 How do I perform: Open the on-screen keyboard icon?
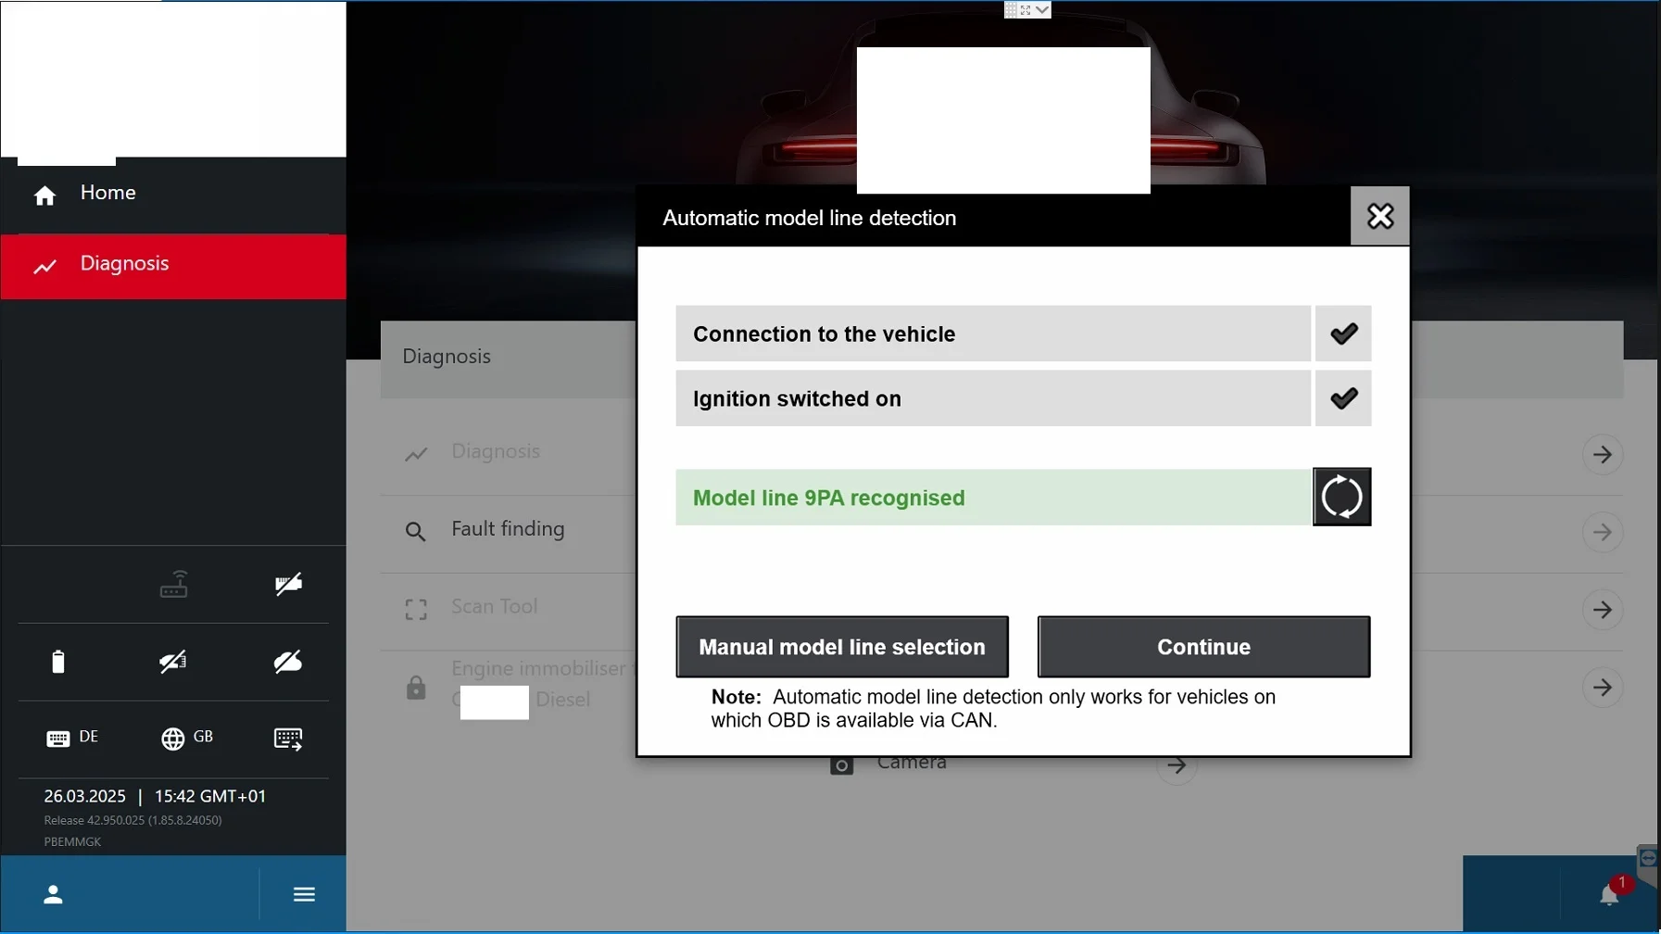[288, 738]
